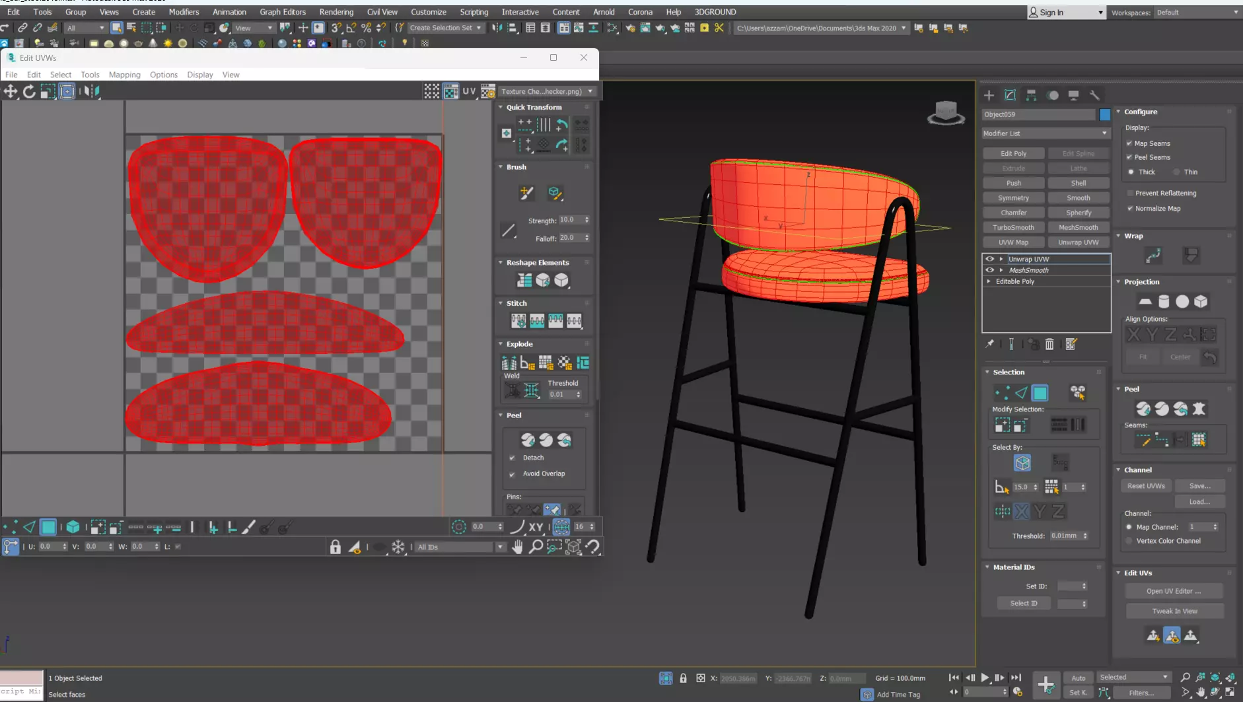Image resolution: width=1243 pixels, height=702 pixels.
Task: Open the Tools menu in Edit UVWs
Action: pyautogui.click(x=90, y=75)
